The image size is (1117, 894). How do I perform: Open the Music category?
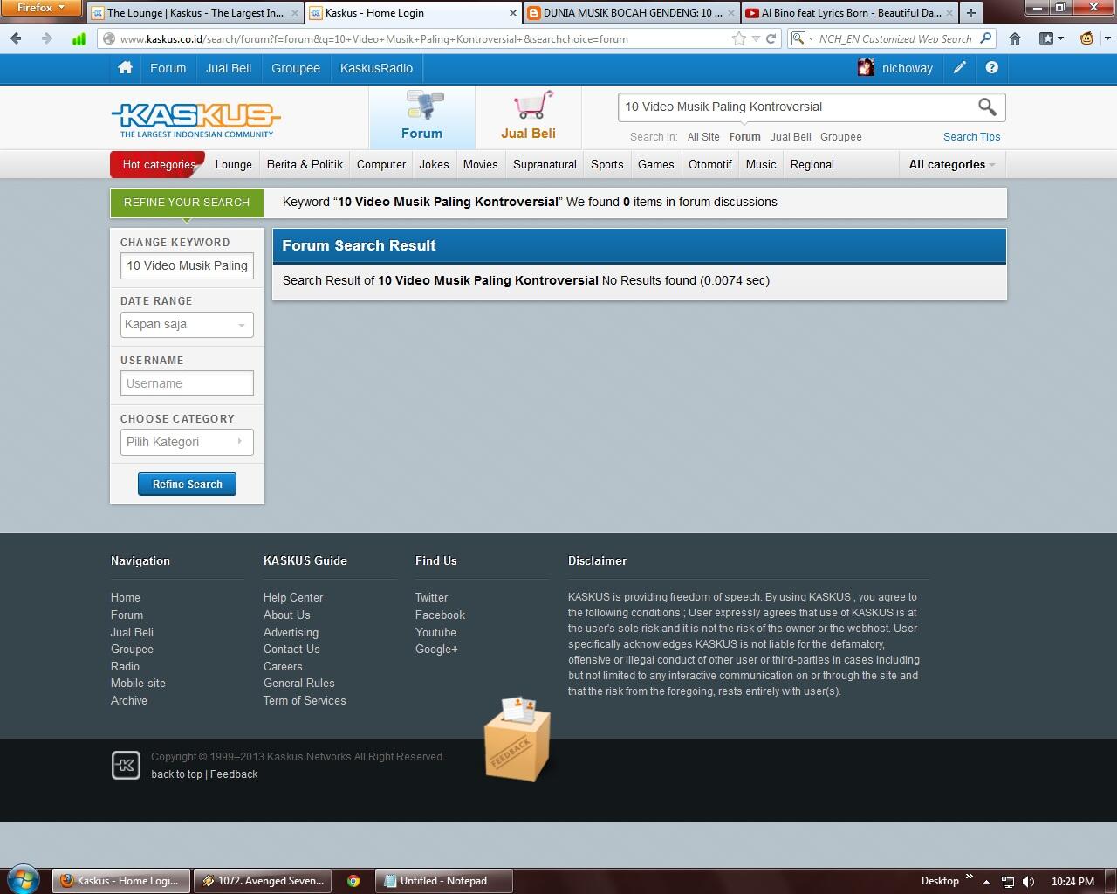point(761,164)
